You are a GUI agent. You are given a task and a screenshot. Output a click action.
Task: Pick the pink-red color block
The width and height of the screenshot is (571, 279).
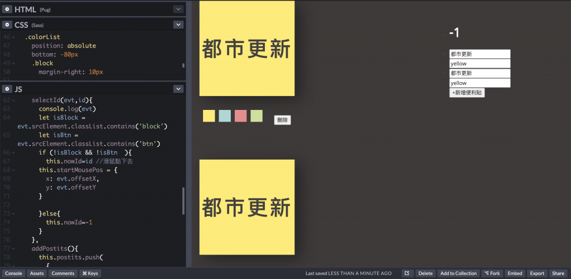[x=241, y=116]
